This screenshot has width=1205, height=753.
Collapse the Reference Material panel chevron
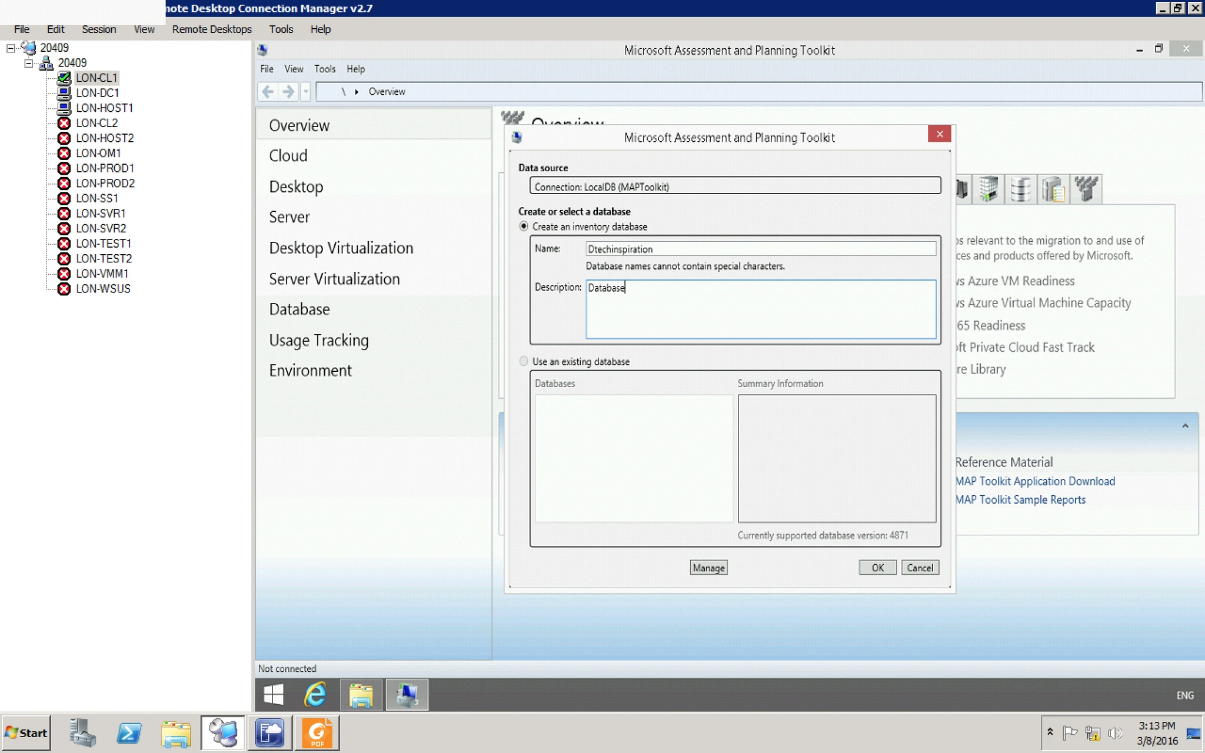[x=1185, y=426]
